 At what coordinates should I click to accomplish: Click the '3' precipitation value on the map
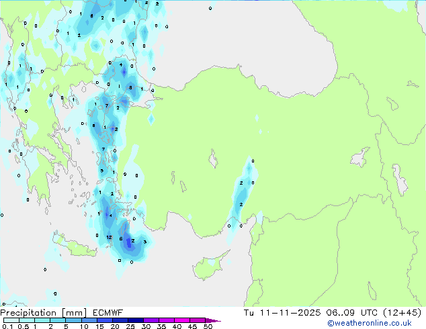pyautogui.click(x=145, y=242)
